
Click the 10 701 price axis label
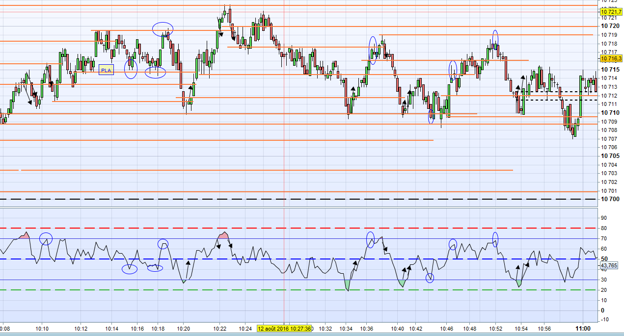[609, 191]
